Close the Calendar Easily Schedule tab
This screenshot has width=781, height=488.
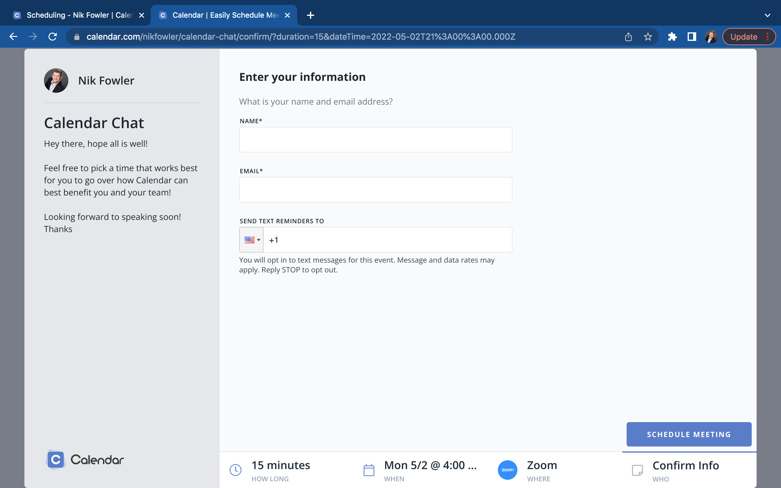[287, 15]
